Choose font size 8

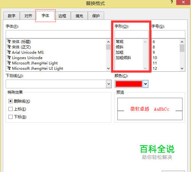point(154,47)
